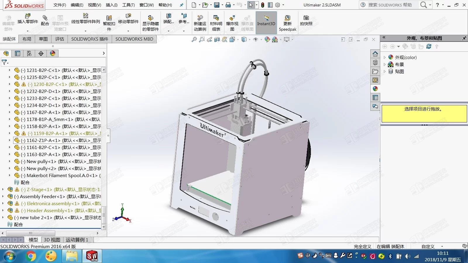Click Exploded View tool
Viewport: 468px width, 263px height.
tap(232, 23)
